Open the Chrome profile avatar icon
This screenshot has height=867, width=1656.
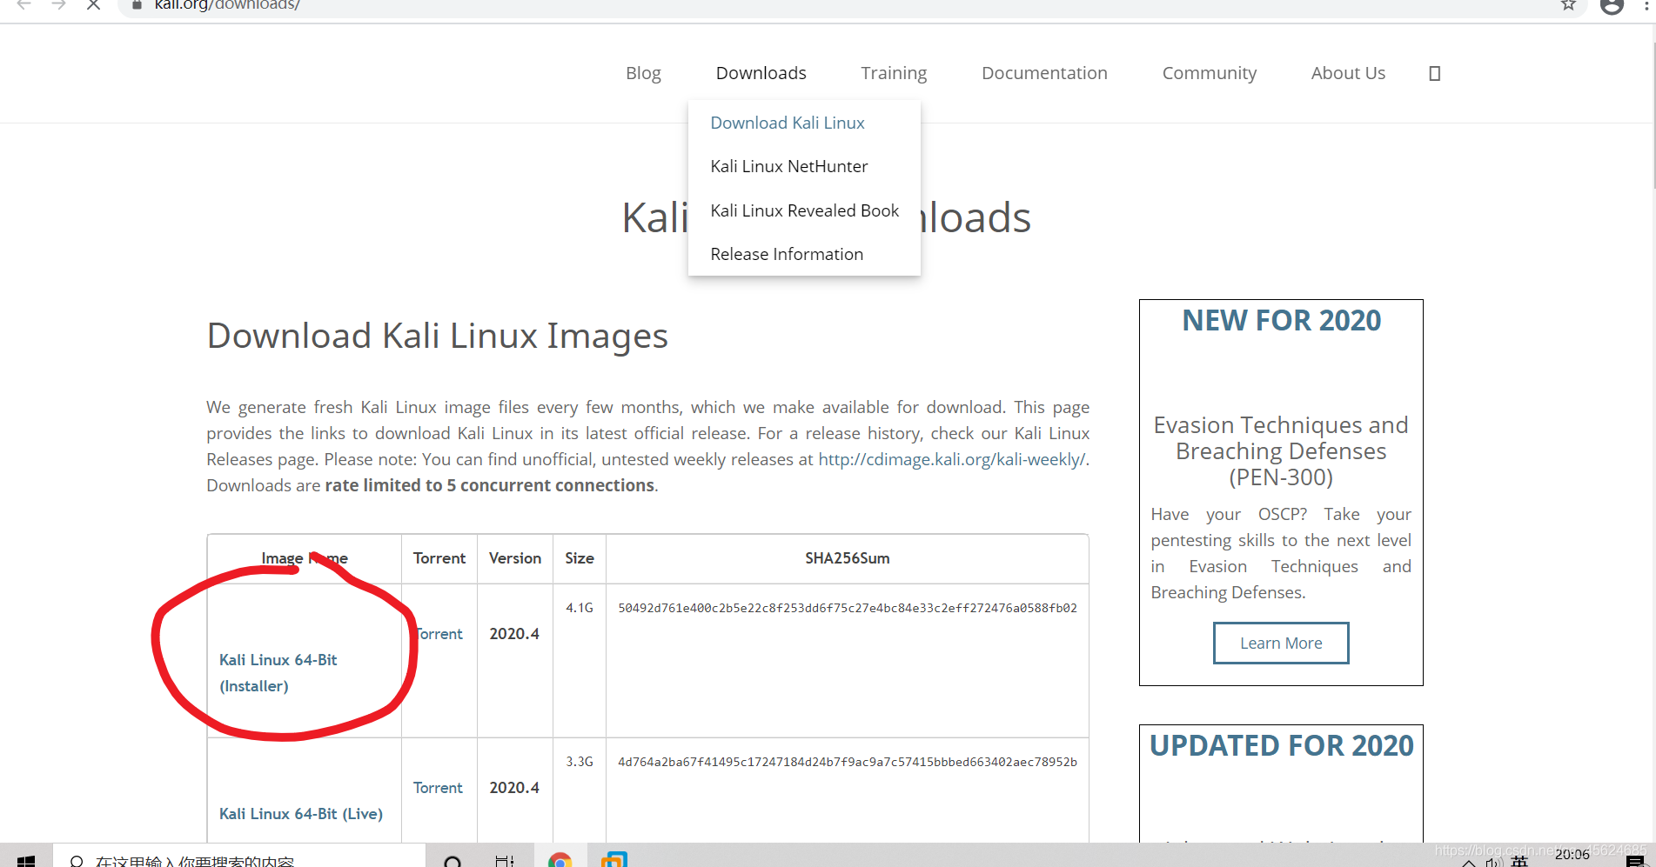[x=1611, y=7]
